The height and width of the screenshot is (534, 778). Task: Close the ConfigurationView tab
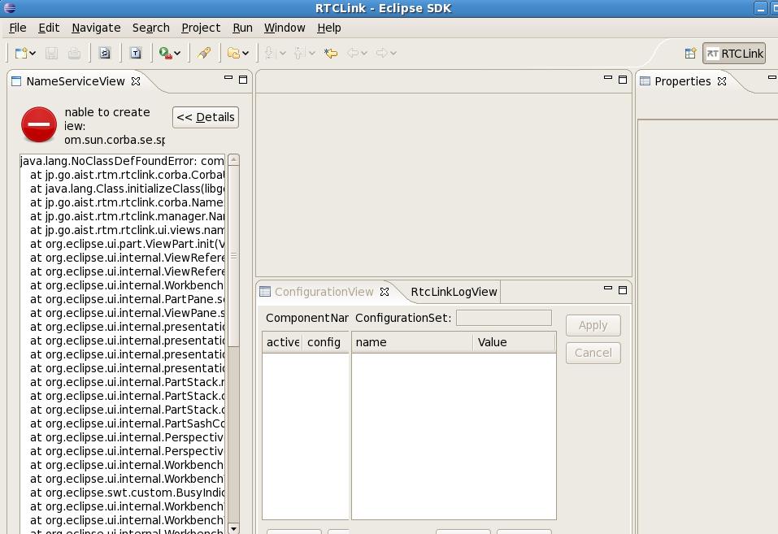385,292
